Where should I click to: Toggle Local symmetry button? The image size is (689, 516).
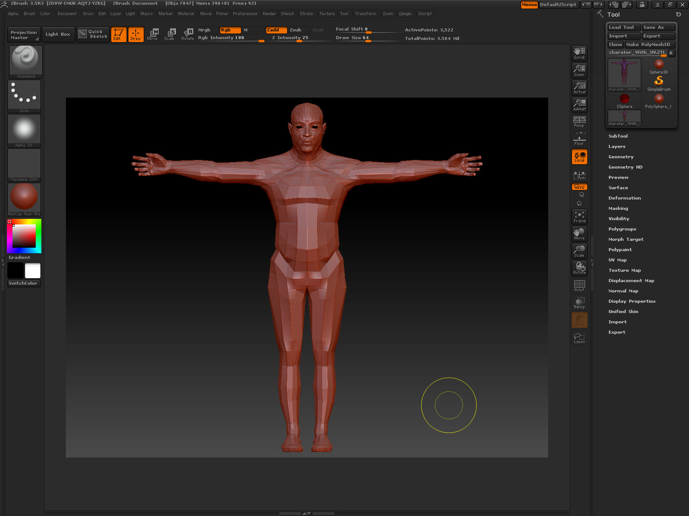tap(579, 157)
